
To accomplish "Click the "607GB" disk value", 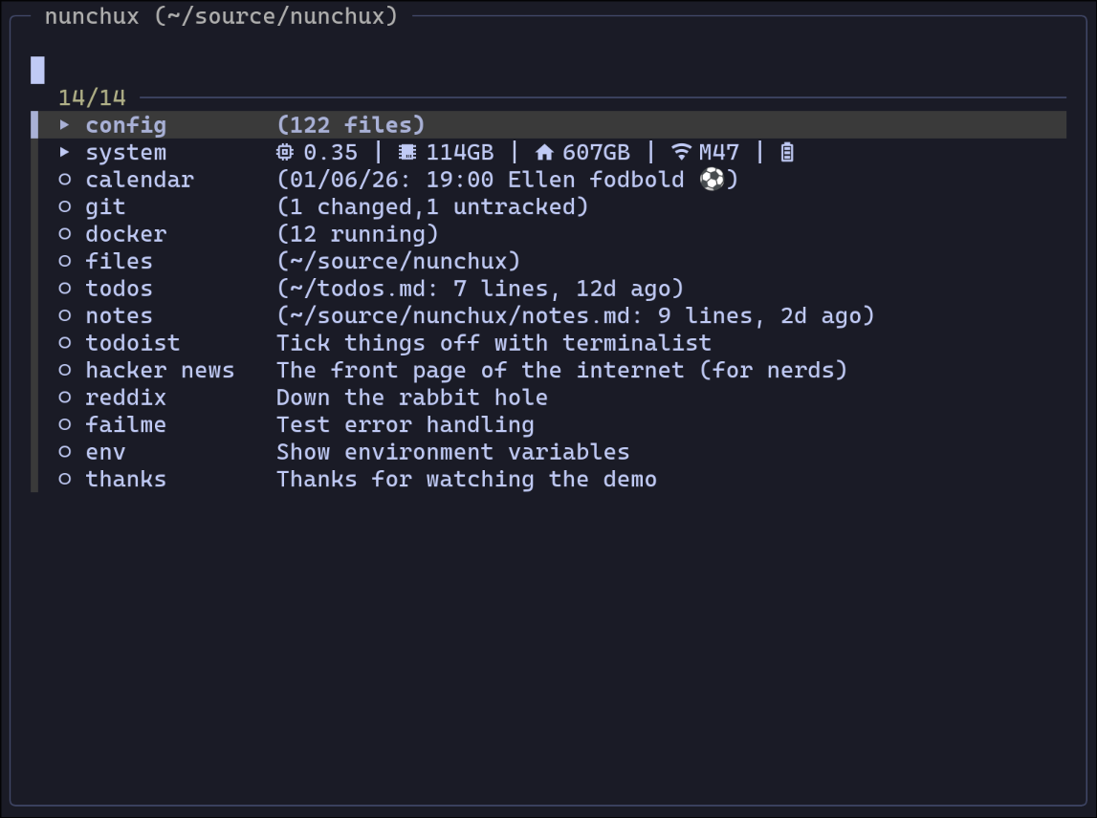I will pyautogui.click(x=596, y=152).
